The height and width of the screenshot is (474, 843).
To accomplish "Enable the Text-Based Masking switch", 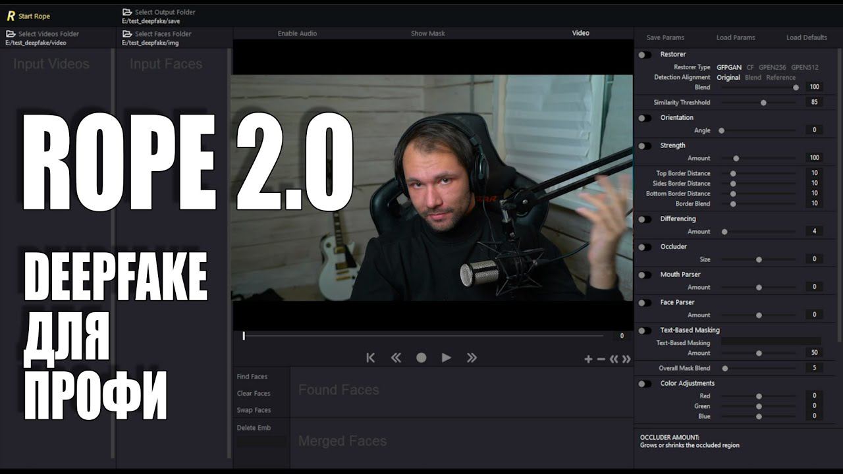I will point(645,330).
